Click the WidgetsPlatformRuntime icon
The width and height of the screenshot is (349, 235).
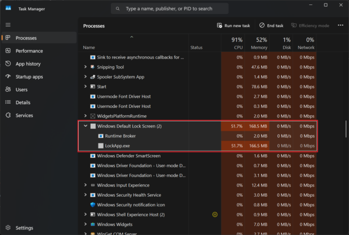pyautogui.click(x=92, y=116)
